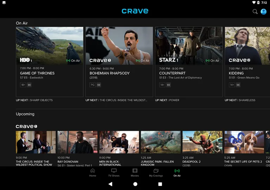Viewport: 270px width, 190px height.
Task: Open the Ray Donovan thumbnail
Action: click(x=77, y=142)
